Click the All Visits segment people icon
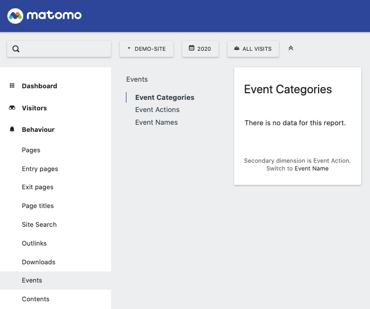Screen dimensions: 370x309 click(x=236, y=49)
